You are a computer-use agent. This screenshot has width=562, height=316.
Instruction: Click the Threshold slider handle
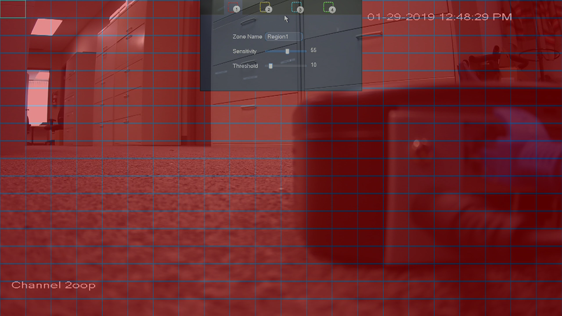coord(270,66)
